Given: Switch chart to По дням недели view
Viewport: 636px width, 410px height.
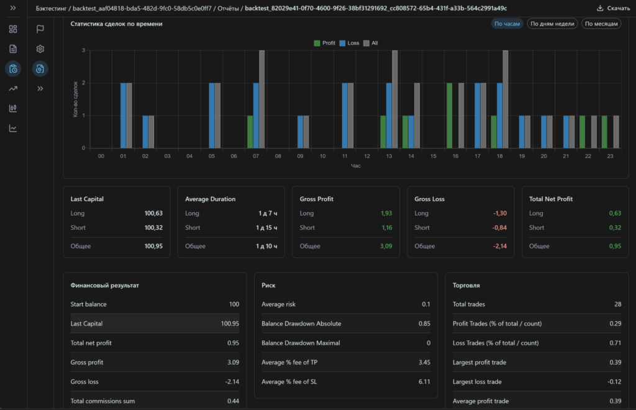Looking at the screenshot, I should [552, 24].
